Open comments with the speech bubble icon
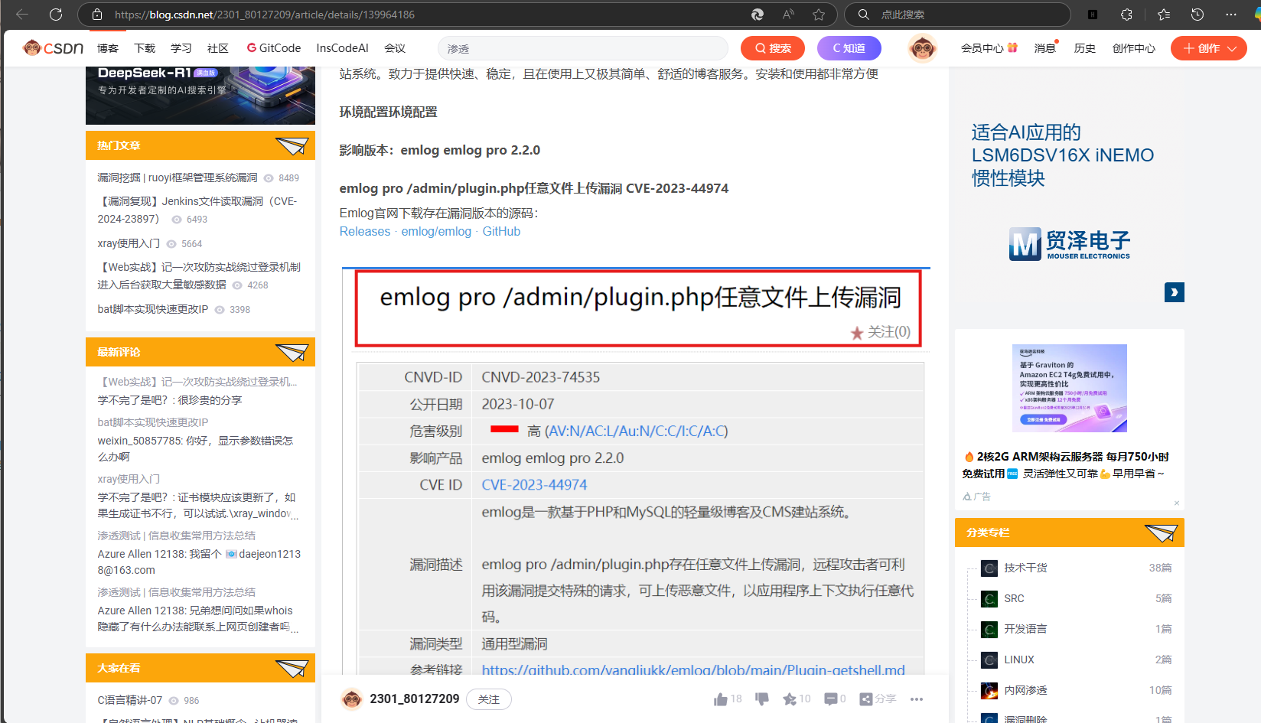Screen dimensions: 1261x723 point(831,699)
